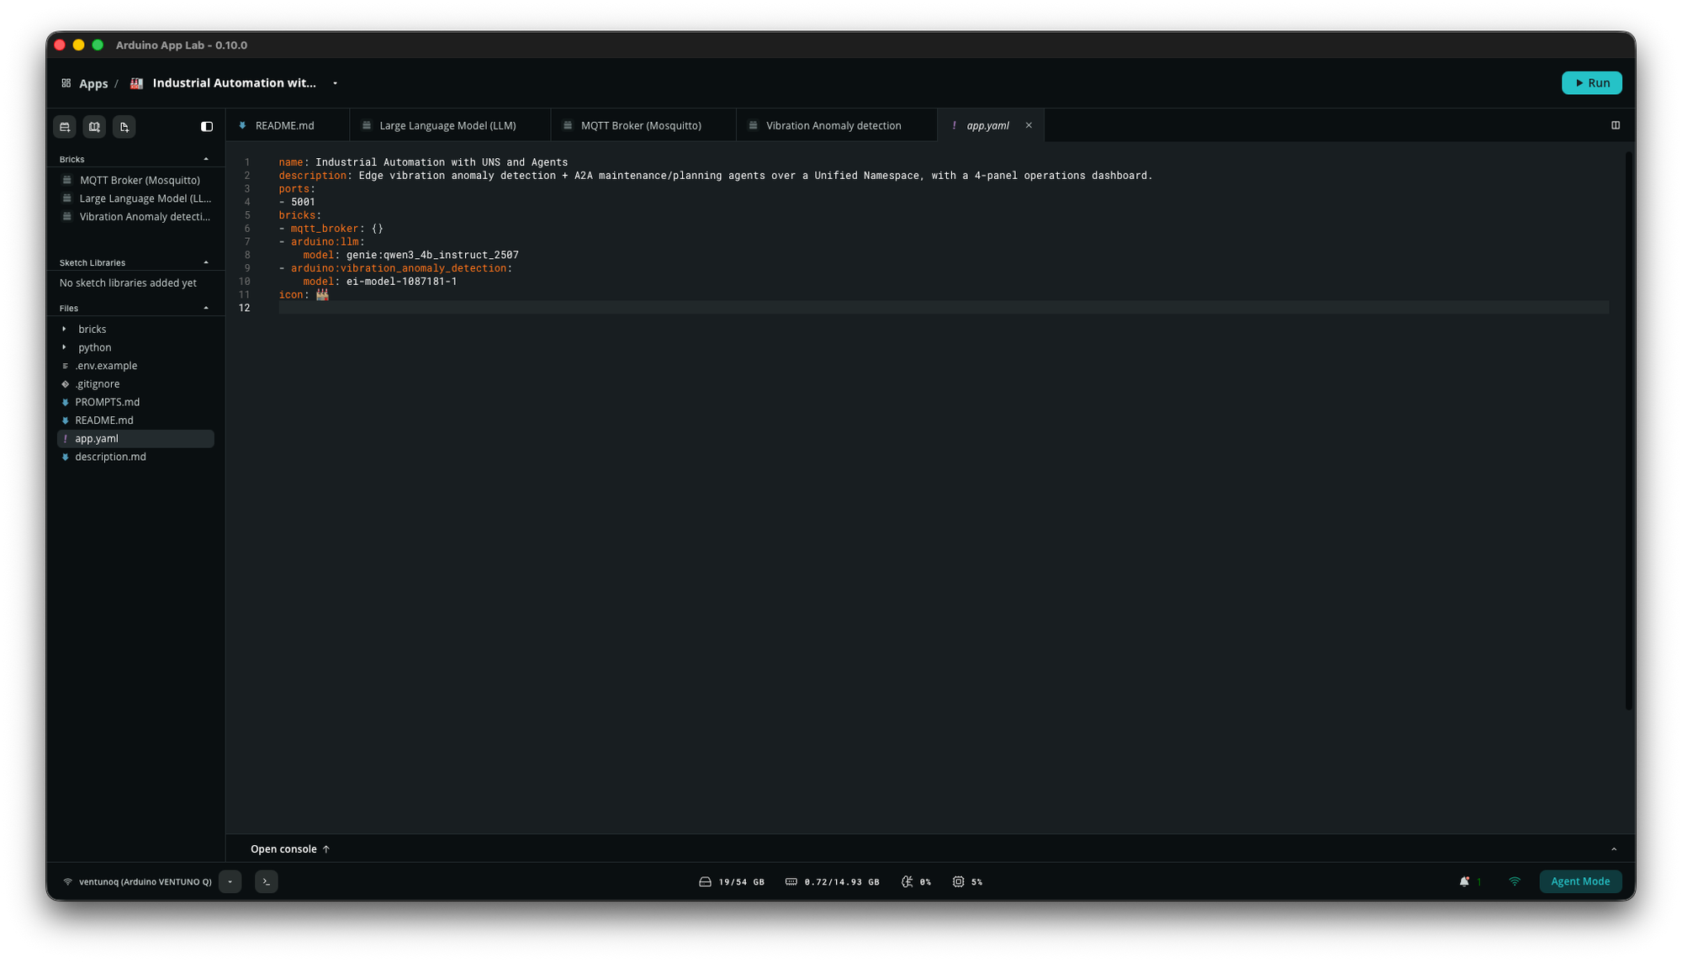Click the disk storage icon in status bar

[x=705, y=882]
